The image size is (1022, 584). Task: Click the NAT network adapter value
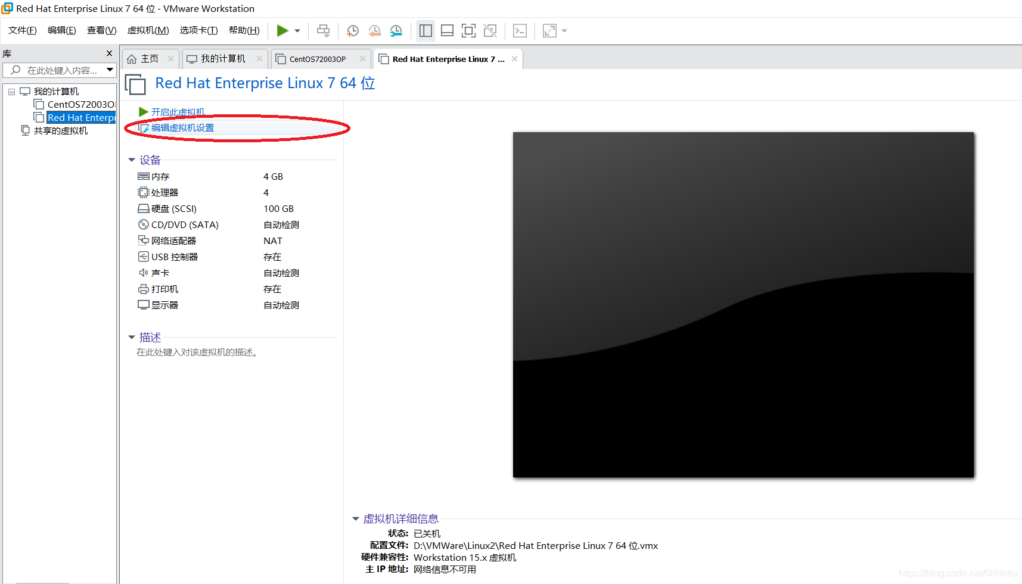(273, 241)
